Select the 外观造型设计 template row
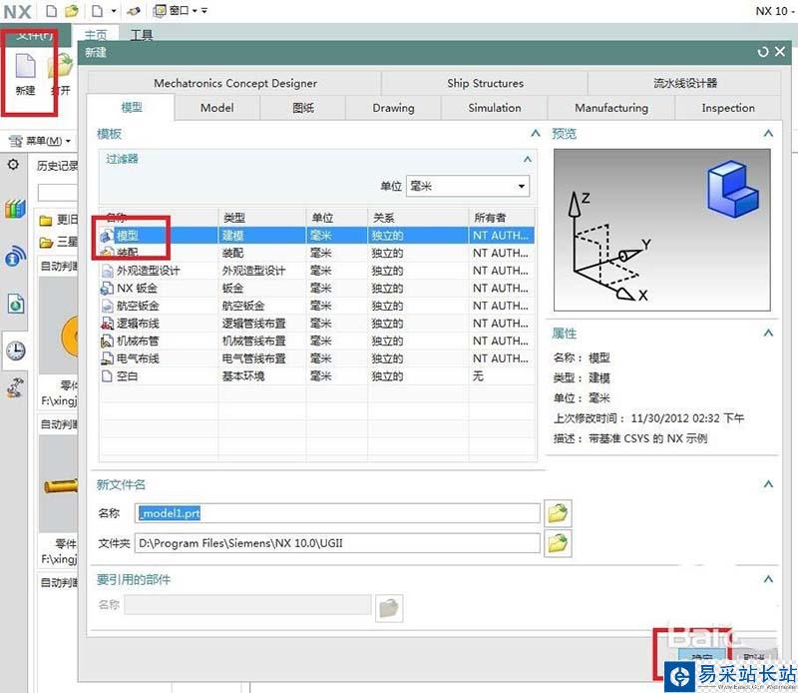The height and width of the screenshot is (693, 798). 316,271
